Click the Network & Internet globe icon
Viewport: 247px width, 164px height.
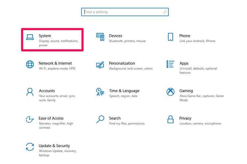(x=30, y=64)
